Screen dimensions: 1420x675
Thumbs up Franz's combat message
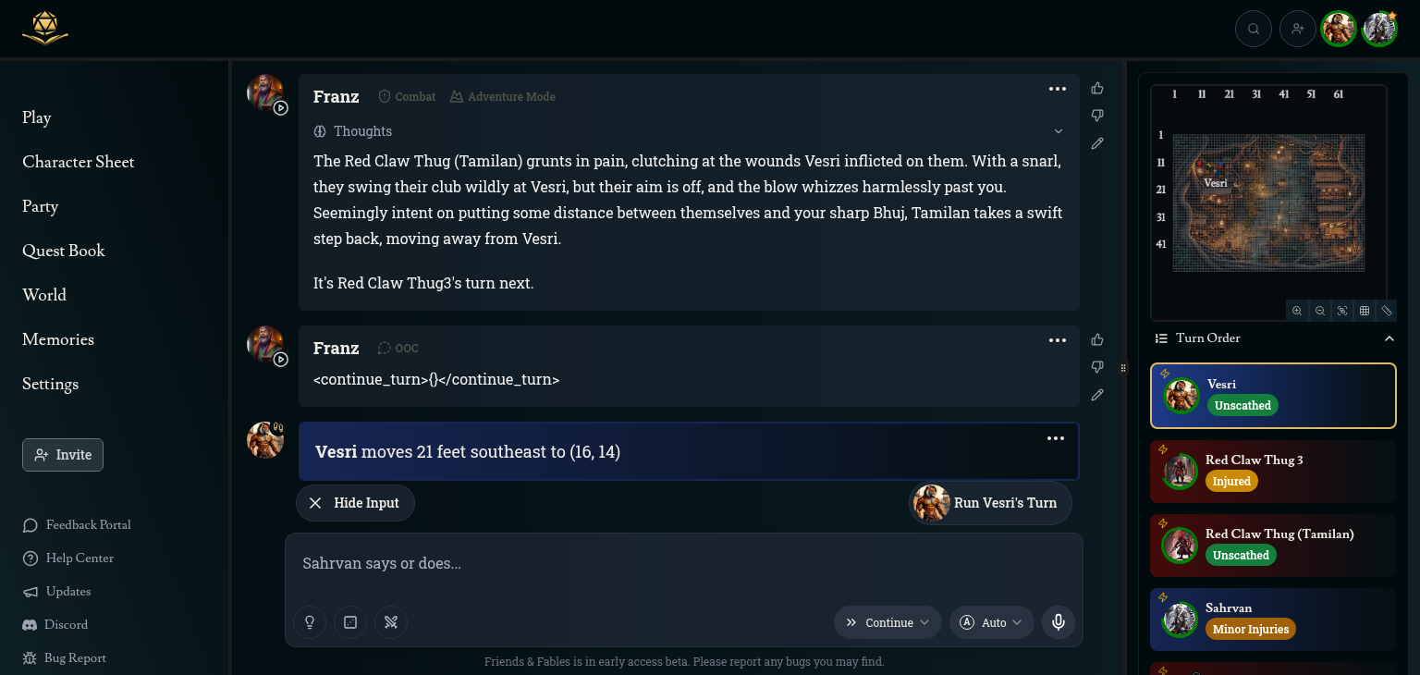pyautogui.click(x=1097, y=88)
